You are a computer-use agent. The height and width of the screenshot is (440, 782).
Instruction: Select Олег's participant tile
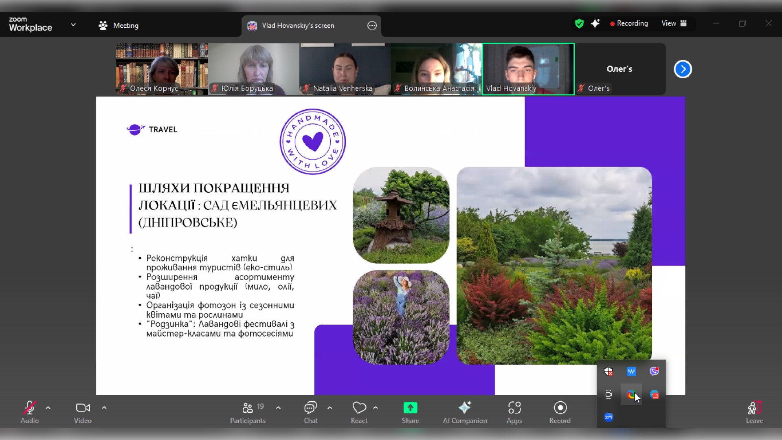(x=620, y=69)
